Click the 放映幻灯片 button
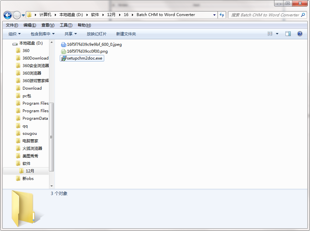 click(96, 34)
